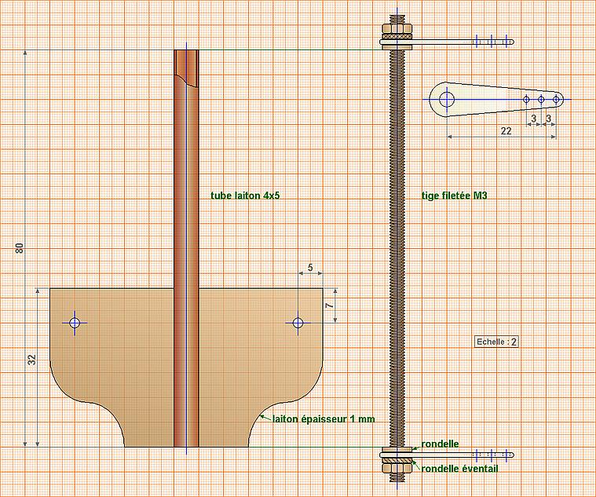Click the left mounting hole in brass plate
This screenshot has width=596, height=497.
coord(75,323)
